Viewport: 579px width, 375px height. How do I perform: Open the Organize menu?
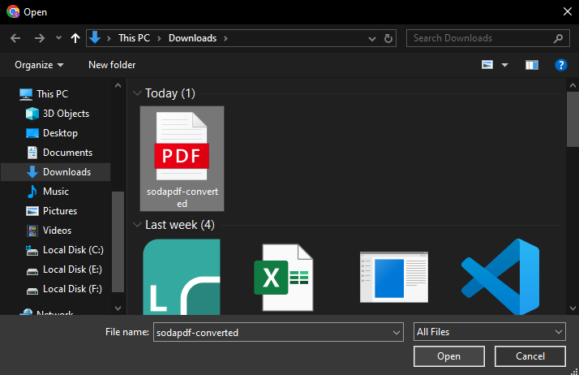pos(39,65)
